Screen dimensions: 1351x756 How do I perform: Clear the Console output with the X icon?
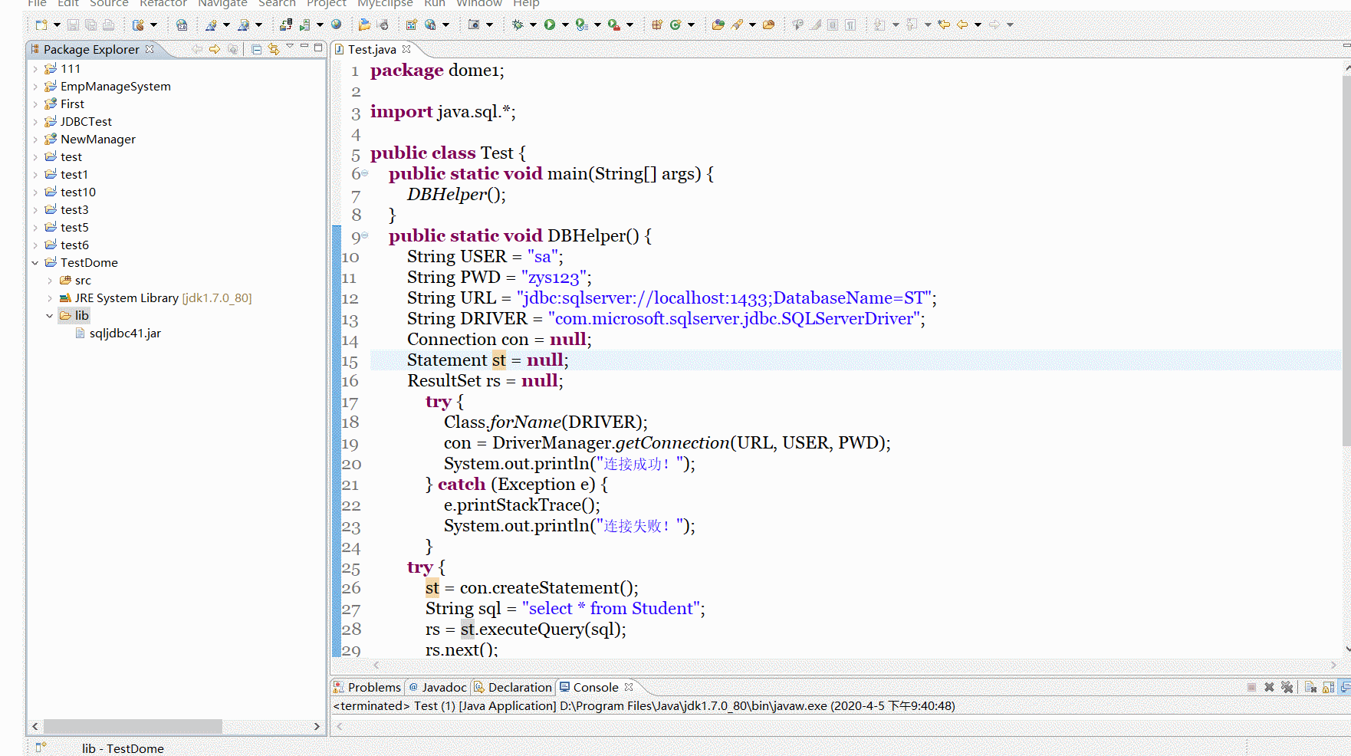[x=1269, y=687]
